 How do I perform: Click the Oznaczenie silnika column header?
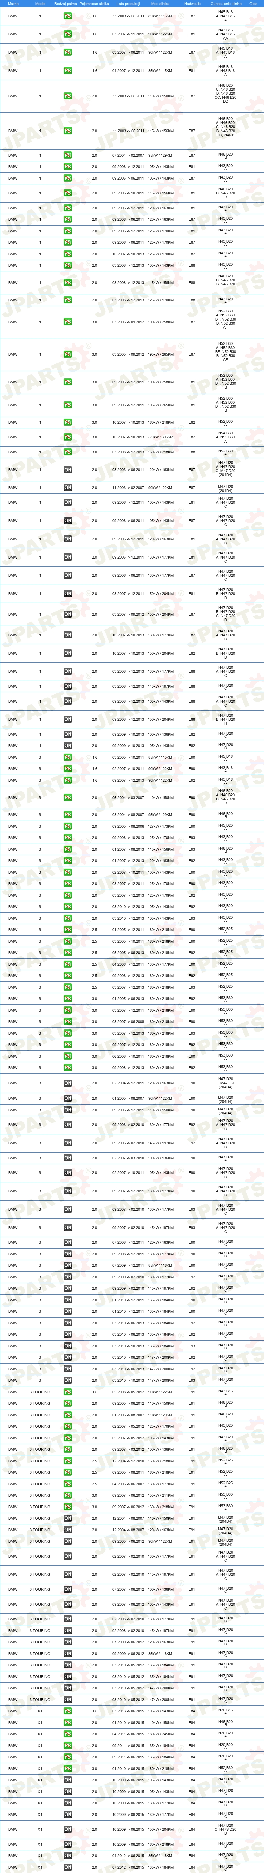tap(226, 4)
